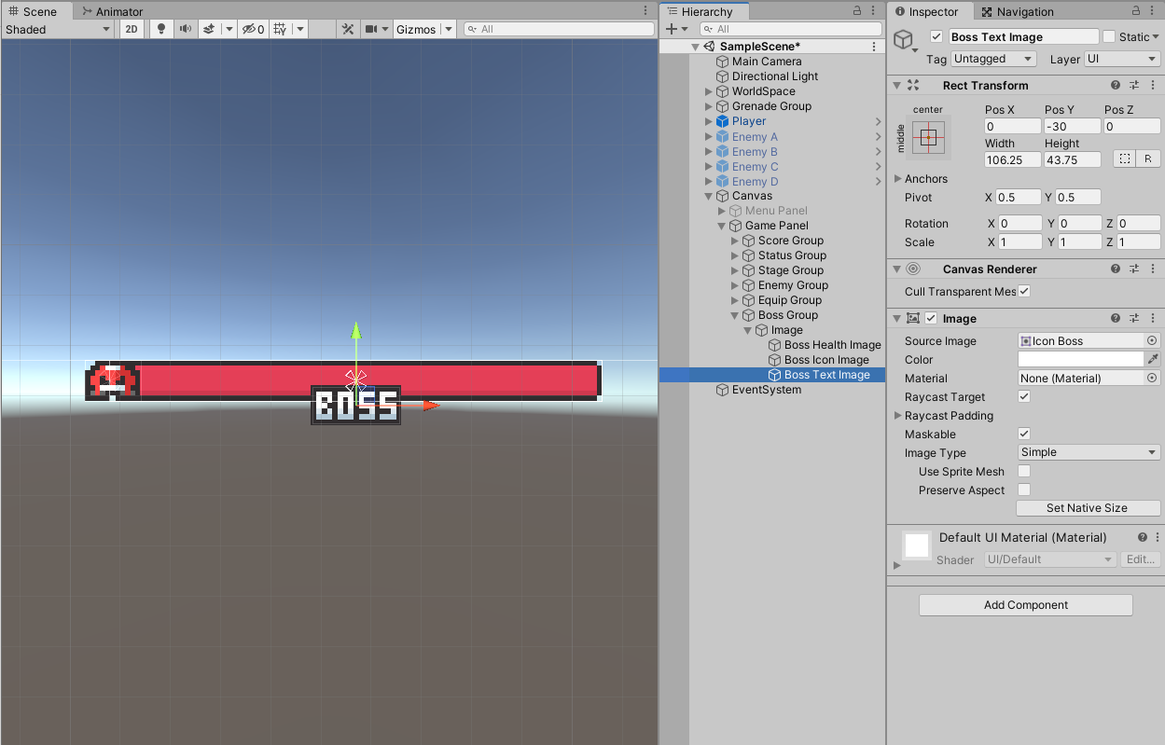
Task: Open SampleScene context options dots
Action: 874,47
